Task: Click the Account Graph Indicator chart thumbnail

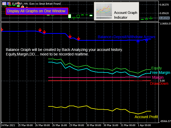Action: [104, 11]
